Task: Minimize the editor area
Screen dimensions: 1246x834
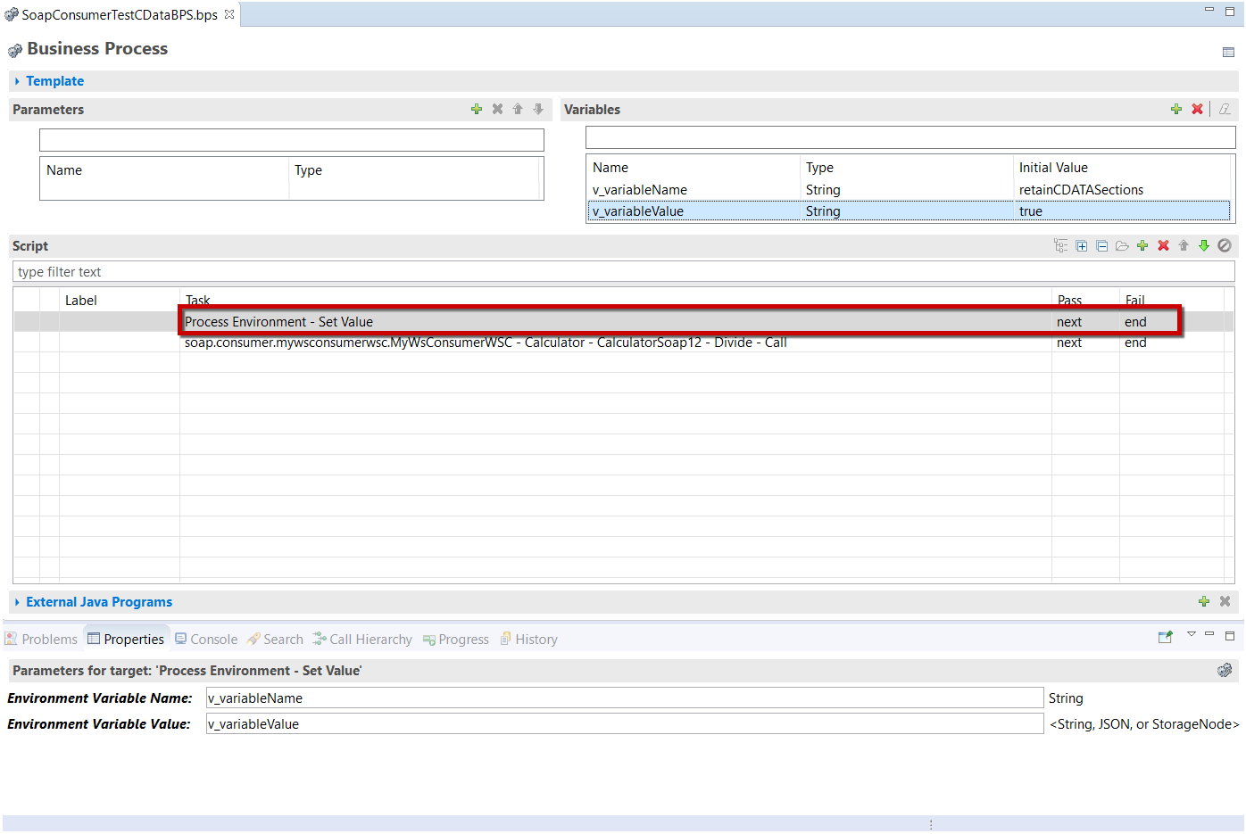Action: 1209,10
